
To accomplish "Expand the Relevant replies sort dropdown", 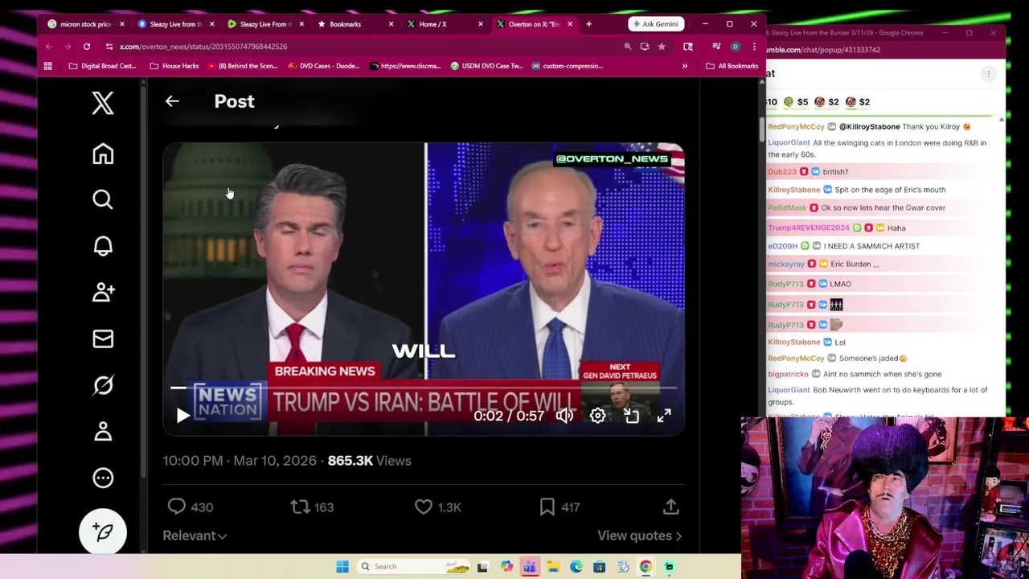I will click(195, 536).
